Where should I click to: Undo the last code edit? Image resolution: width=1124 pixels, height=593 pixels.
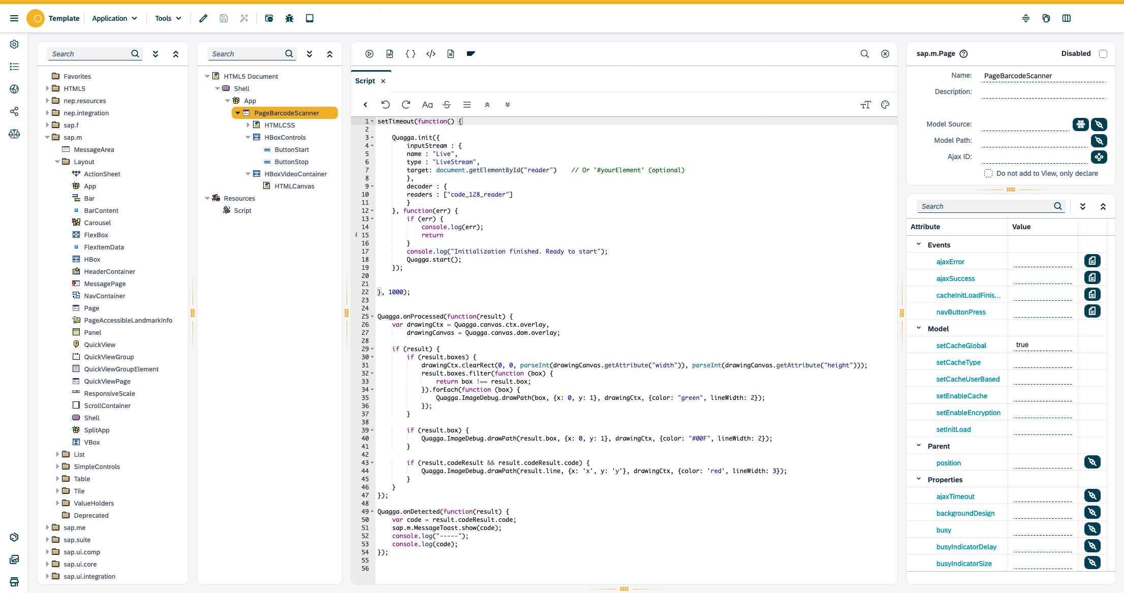click(x=386, y=105)
